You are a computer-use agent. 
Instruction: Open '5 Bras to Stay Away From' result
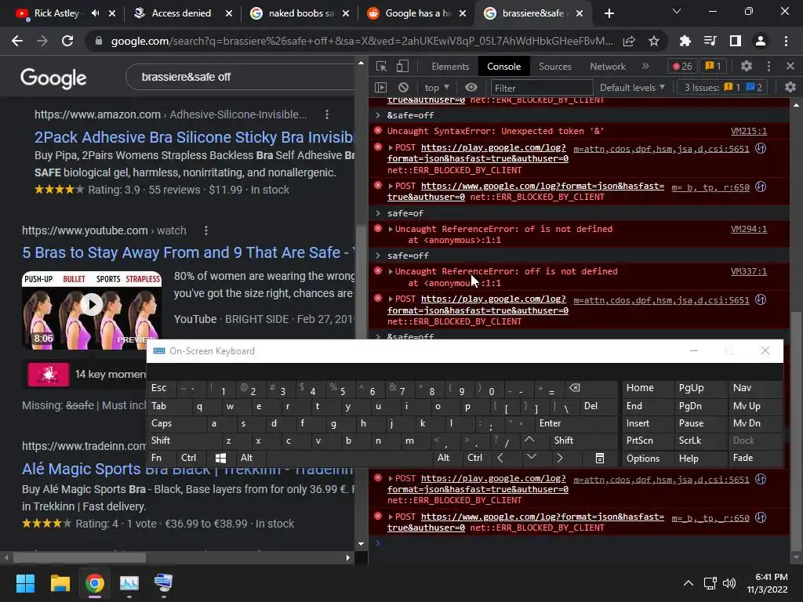pyautogui.click(x=188, y=252)
